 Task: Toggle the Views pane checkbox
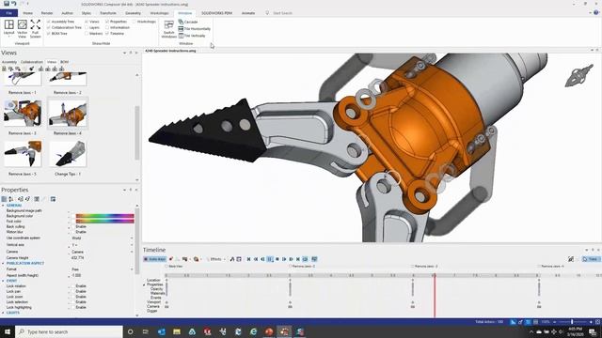[87, 22]
